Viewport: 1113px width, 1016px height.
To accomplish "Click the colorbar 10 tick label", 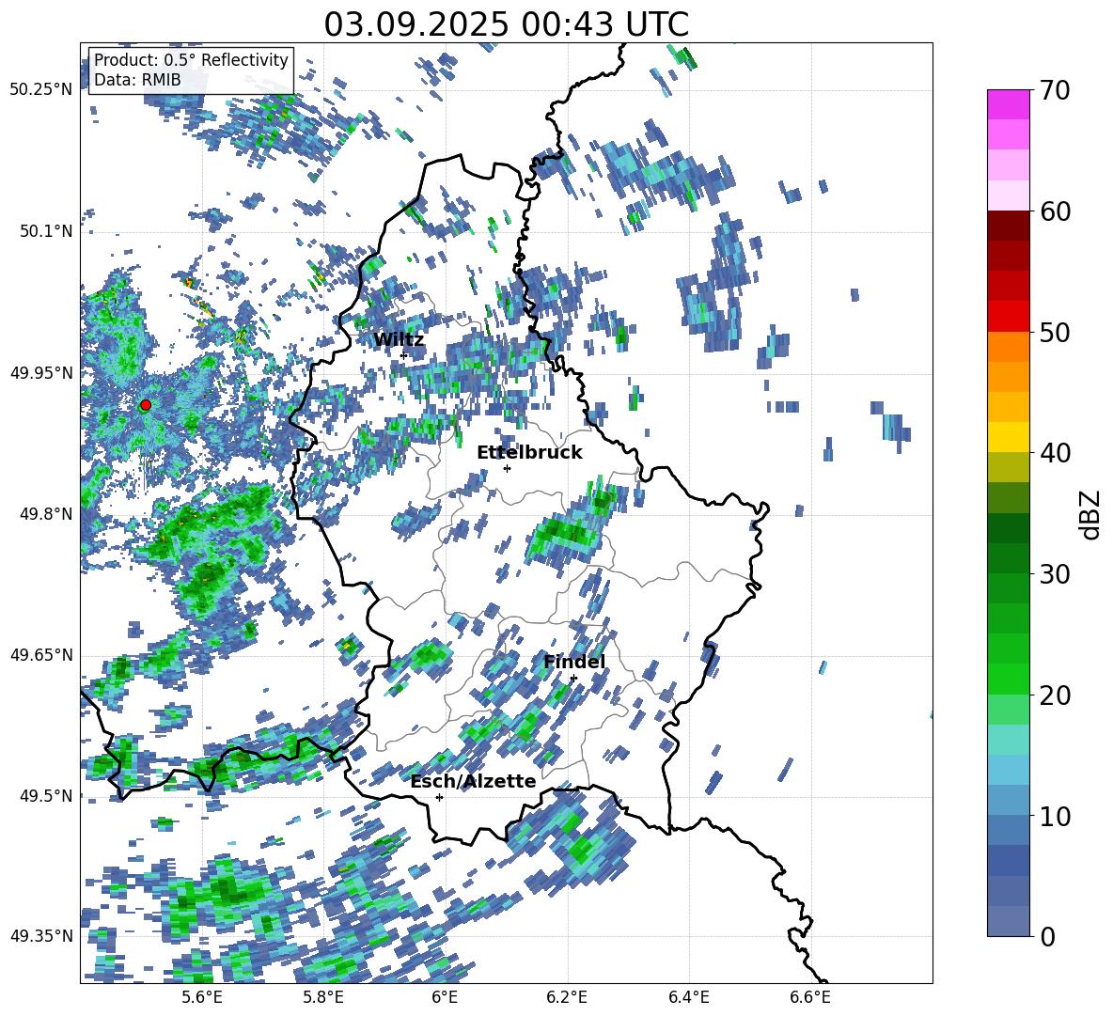I will [x=1056, y=816].
